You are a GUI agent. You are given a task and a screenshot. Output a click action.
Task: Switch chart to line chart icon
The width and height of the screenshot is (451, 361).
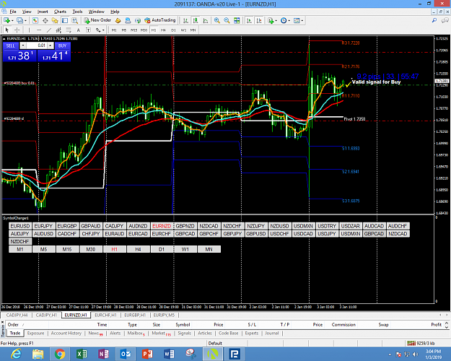pyautogui.click(x=206, y=20)
